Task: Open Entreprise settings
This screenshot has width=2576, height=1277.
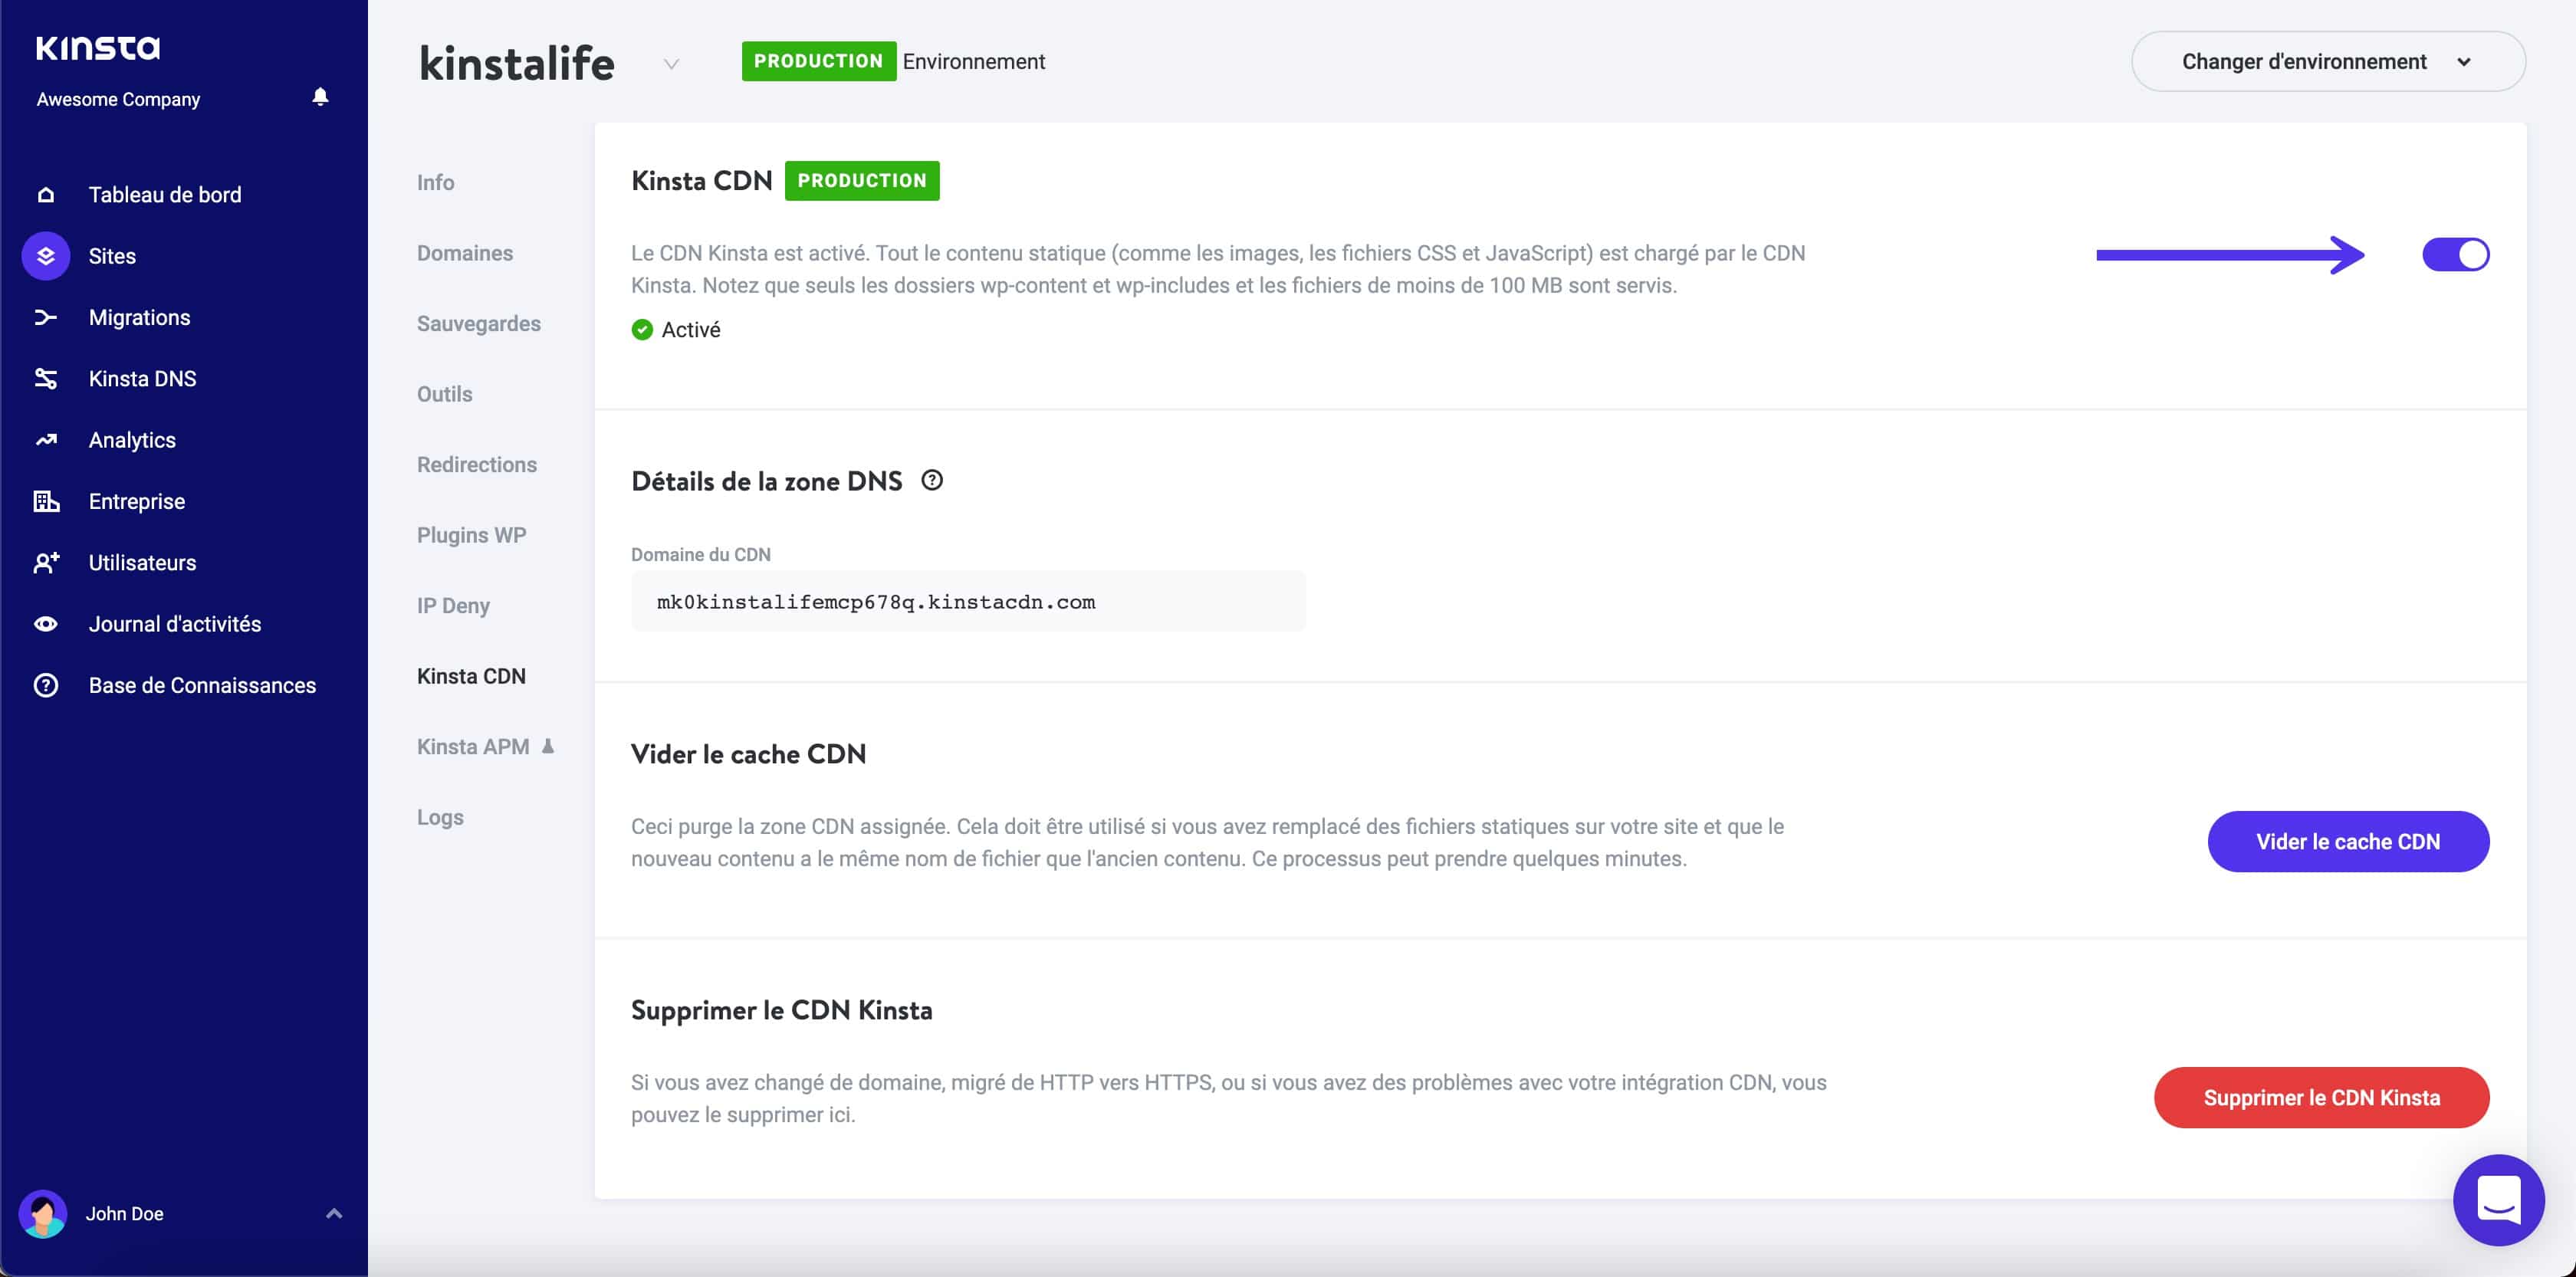Action: (x=137, y=501)
